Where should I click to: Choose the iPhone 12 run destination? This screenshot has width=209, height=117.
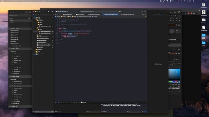pos(65,12)
